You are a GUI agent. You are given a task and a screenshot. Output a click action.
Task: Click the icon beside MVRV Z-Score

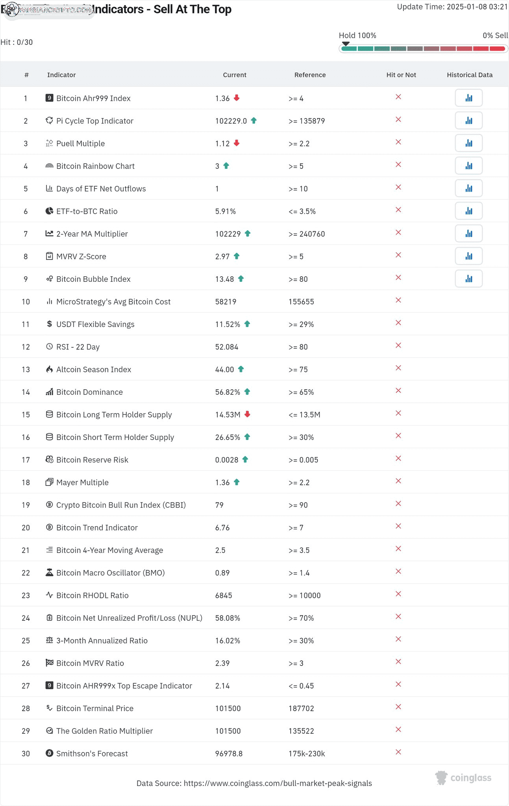pos(49,256)
